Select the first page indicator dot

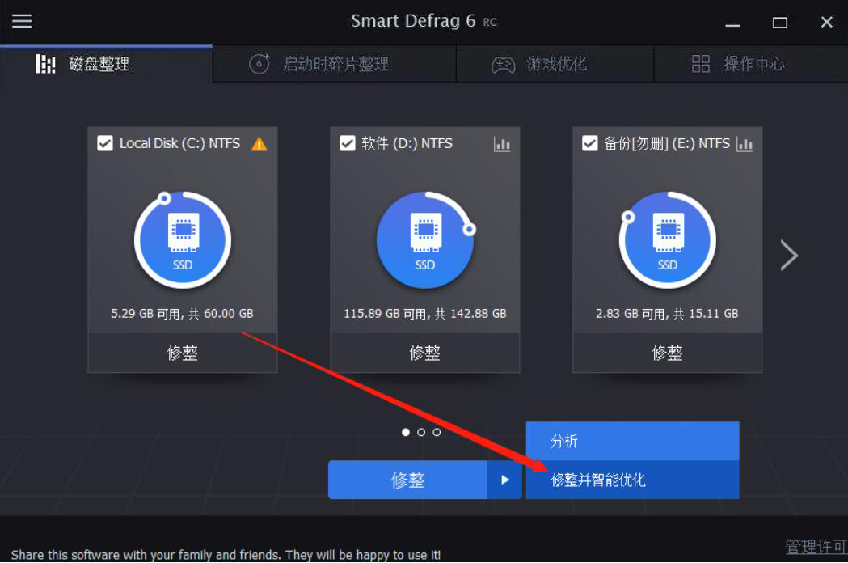tap(406, 432)
